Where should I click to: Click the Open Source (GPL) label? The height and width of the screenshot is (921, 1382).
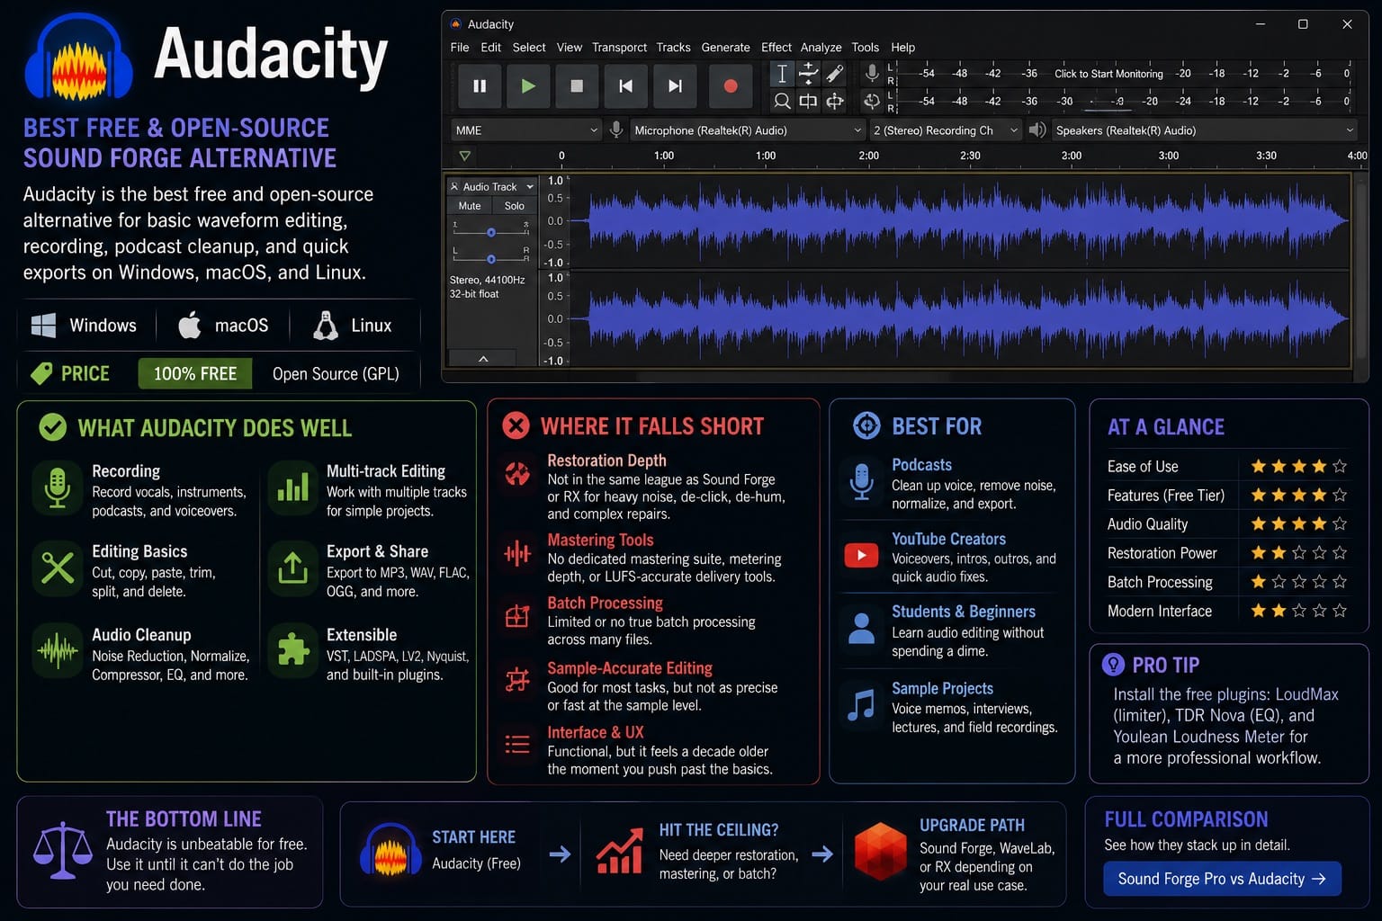click(x=336, y=373)
